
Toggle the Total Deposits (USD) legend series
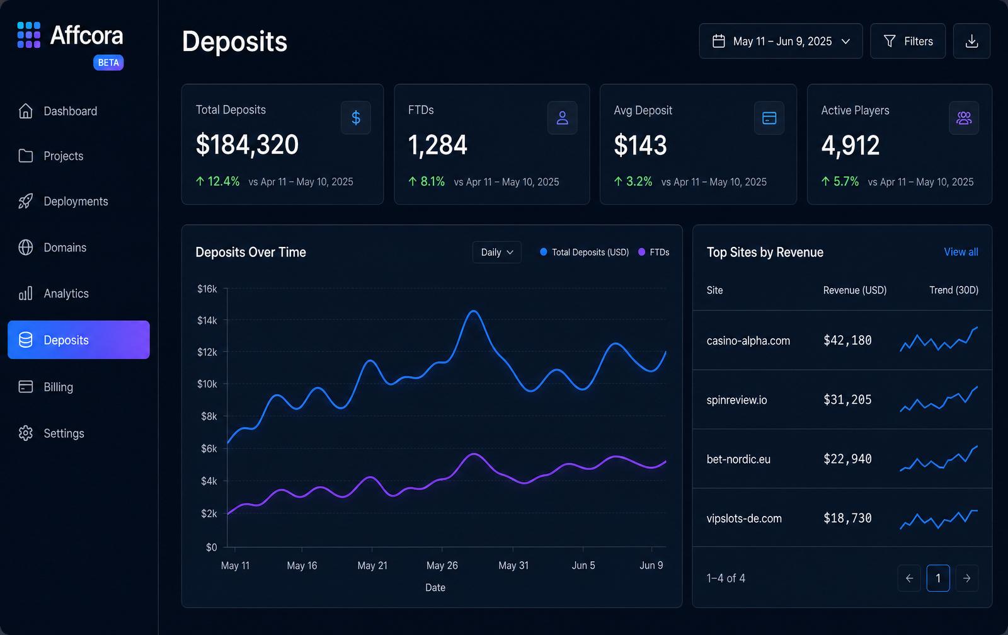pyautogui.click(x=584, y=252)
